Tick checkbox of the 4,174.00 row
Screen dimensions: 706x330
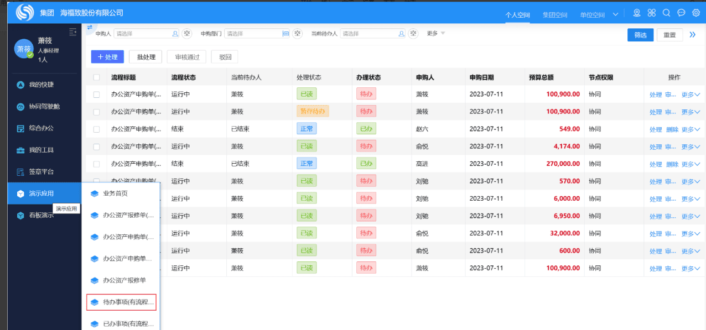tap(97, 146)
